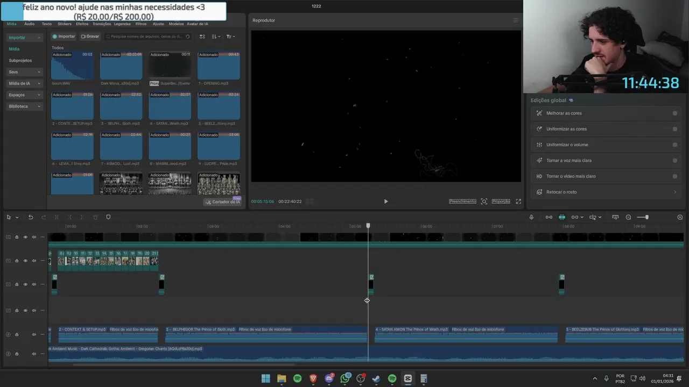
Task: Expand the Seus section
Action: pos(39,72)
